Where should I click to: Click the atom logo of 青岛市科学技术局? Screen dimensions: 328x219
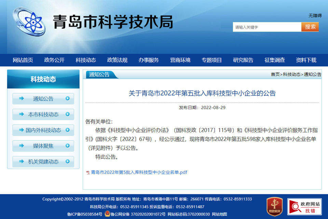point(29,22)
